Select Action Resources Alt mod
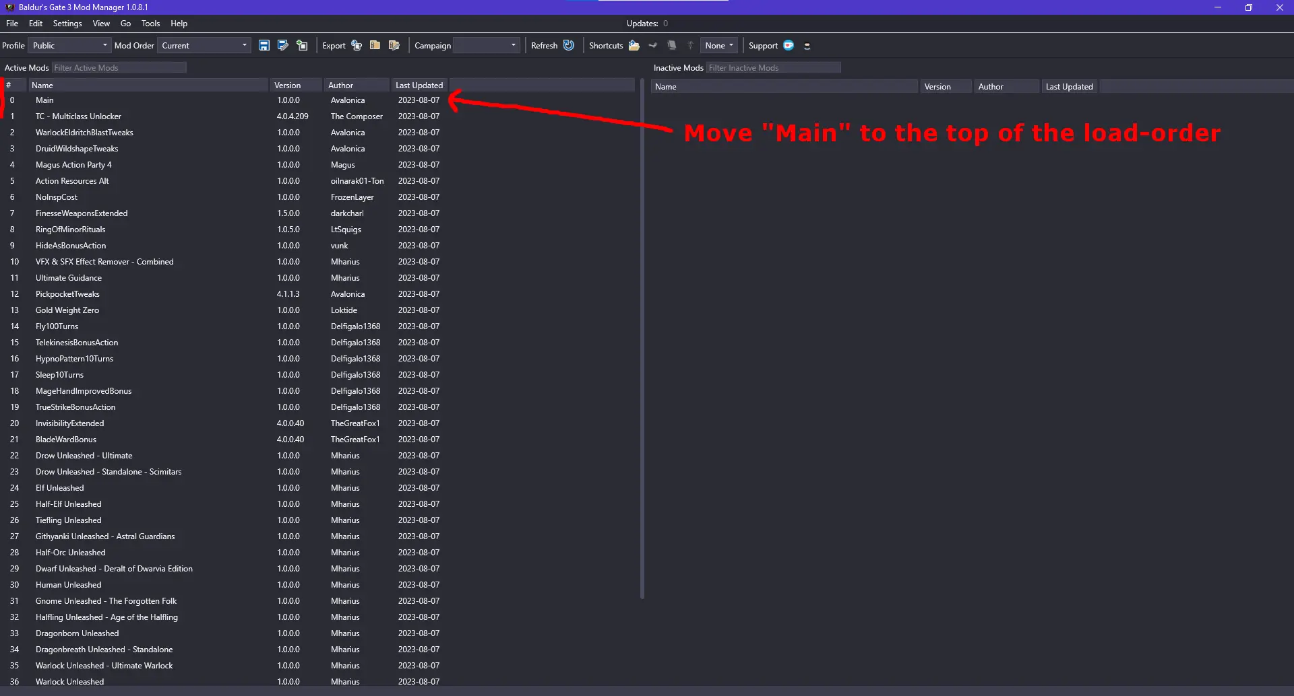Image resolution: width=1294 pixels, height=696 pixels. pos(317,181)
